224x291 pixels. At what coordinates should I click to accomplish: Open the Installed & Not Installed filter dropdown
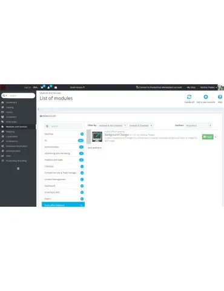coord(112,125)
